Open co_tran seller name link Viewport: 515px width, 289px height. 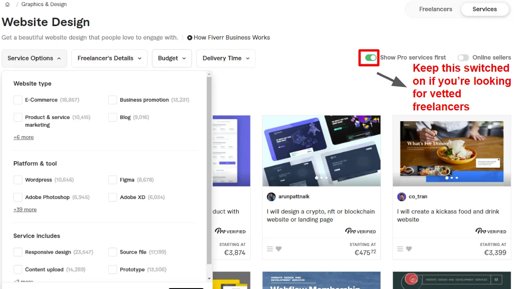(418, 196)
